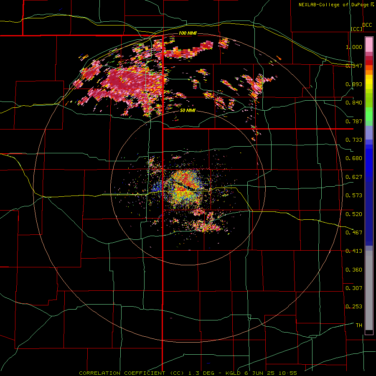This screenshot has width=376, height=376.
Task: Click the 1.000 scale value
Action: point(354,47)
